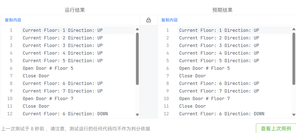The height and width of the screenshot is (133, 296).
Task: Click the last test time status text
Action: 76,129
